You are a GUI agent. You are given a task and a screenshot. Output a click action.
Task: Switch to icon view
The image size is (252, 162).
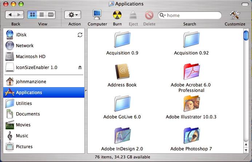click(32, 15)
